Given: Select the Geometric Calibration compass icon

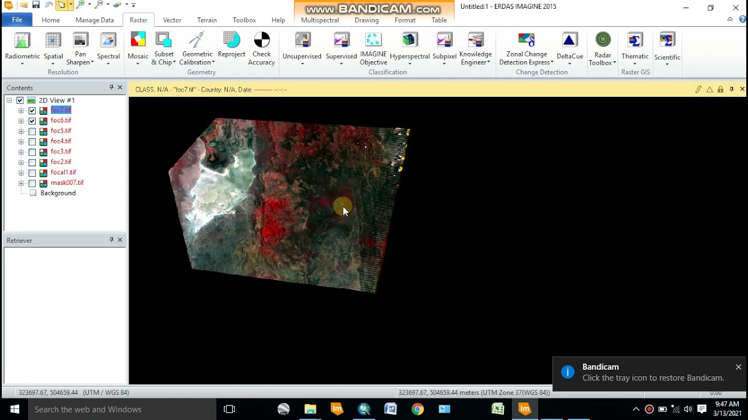Looking at the screenshot, I should point(197,40).
